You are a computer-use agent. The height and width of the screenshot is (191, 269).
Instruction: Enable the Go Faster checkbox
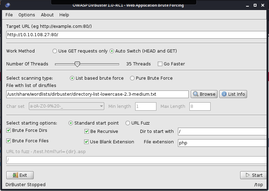click(160, 64)
